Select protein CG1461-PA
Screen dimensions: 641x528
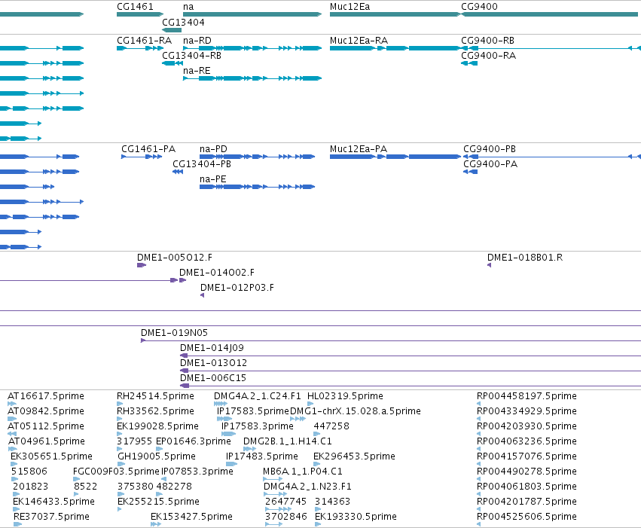[x=142, y=157]
